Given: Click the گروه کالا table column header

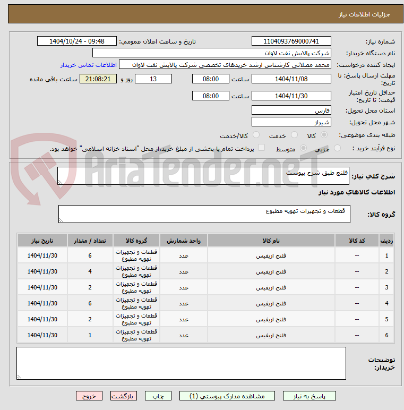Looking at the screenshot, I should point(136,241).
